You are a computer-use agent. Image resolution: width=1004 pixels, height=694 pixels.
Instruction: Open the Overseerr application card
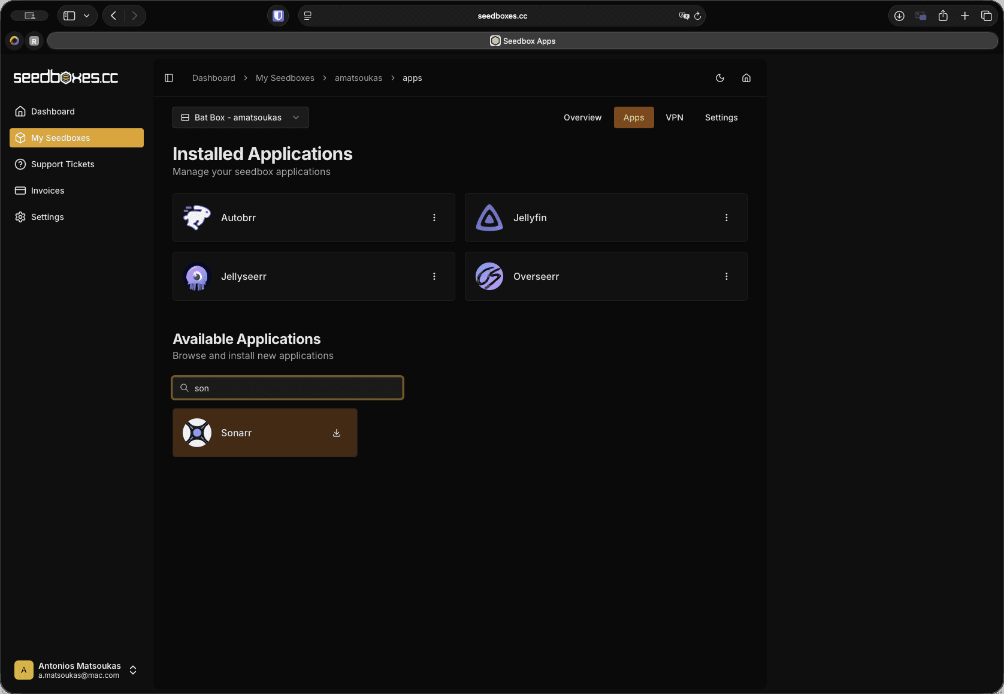click(x=606, y=276)
